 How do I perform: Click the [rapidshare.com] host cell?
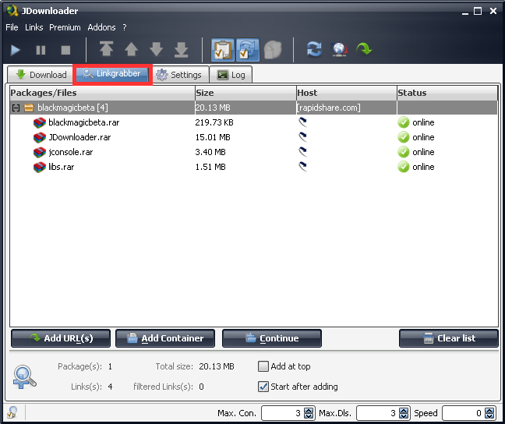329,108
